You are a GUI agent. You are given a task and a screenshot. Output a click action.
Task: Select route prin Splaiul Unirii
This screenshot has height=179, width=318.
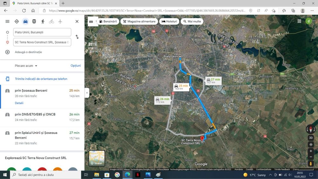click(x=42, y=138)
